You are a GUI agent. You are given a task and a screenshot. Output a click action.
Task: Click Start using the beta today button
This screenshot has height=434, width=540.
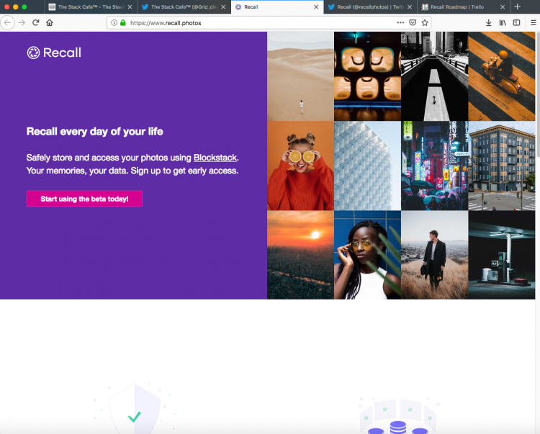[x=84, y=199]
